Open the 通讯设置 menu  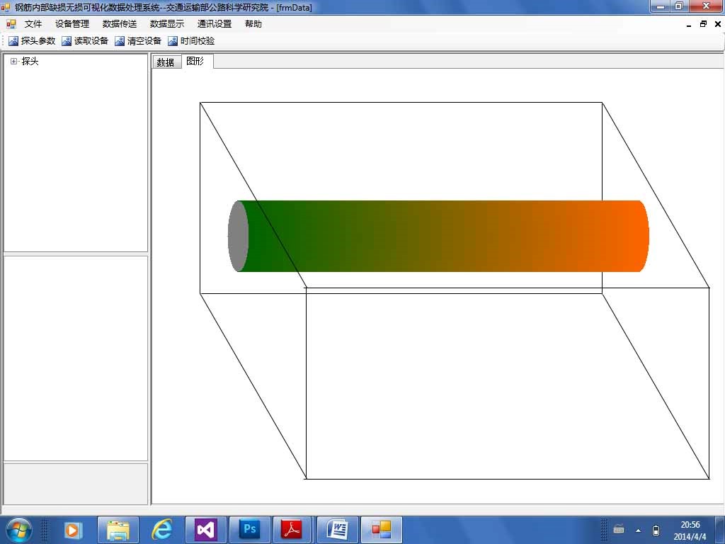215,24
